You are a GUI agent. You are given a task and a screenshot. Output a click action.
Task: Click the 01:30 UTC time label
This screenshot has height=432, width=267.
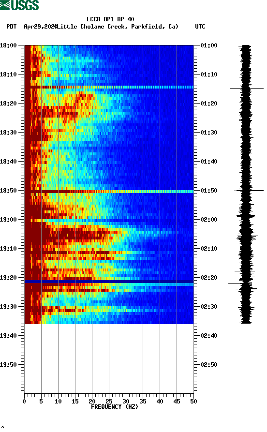[209, 133]
